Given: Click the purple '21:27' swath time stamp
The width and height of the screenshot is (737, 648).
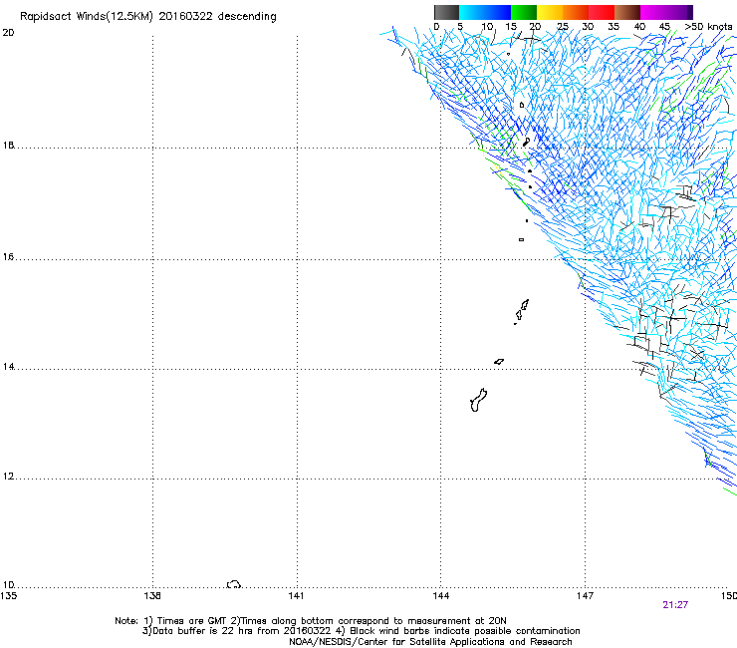Looking at the screenshot, I should (675, 605).
